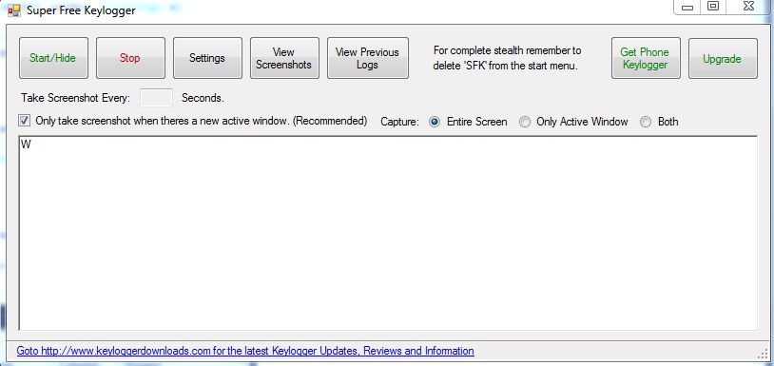Viewport: 774px width, 366px height.
Task: Select Both capture option
Action: [646, 122]
